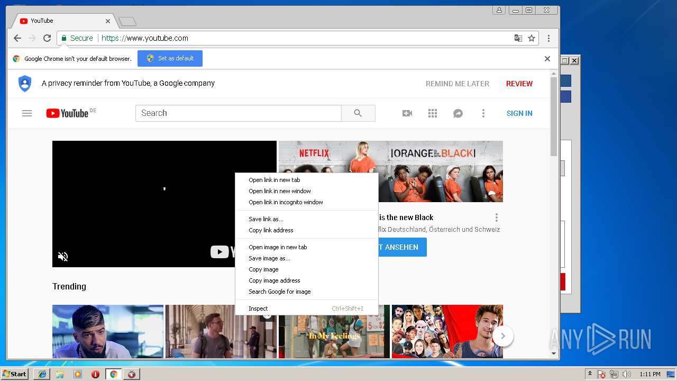Go back with the browser back arrow
Viewport: 677px width, 381px height.
[x=17, y=38]
